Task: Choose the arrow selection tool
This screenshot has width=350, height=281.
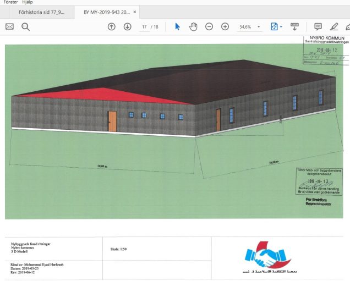Action: [177, 26]
